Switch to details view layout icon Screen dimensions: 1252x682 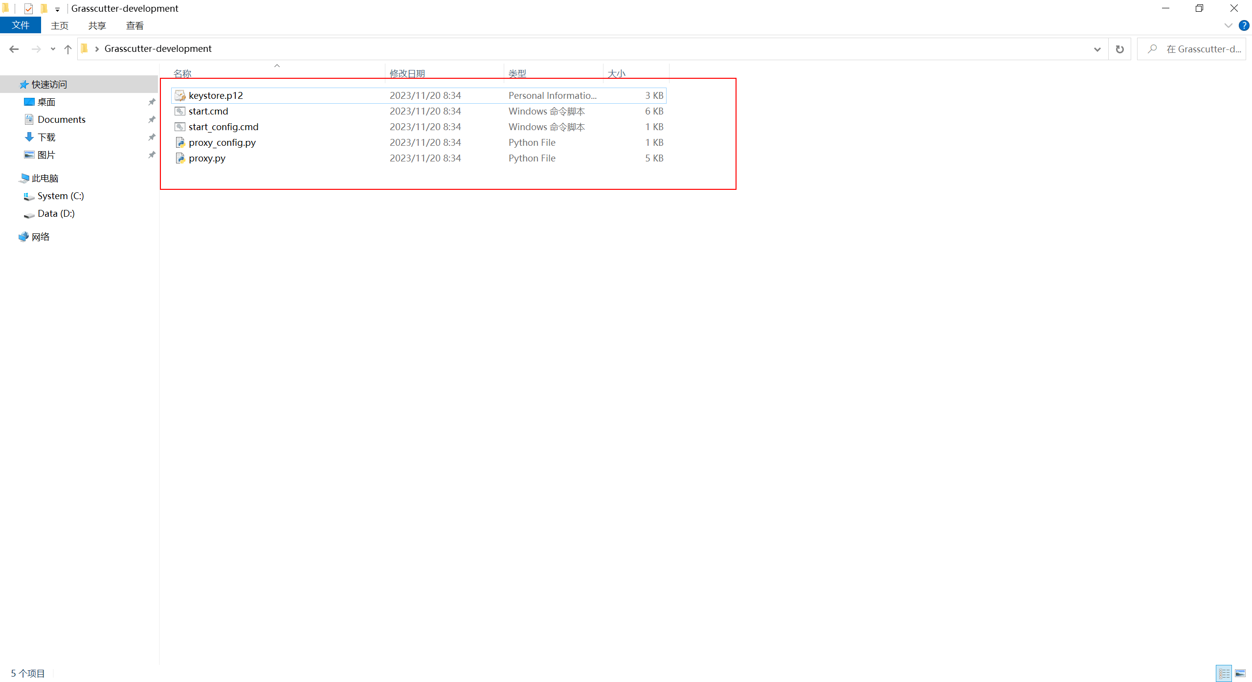[x=1224, y=673]
